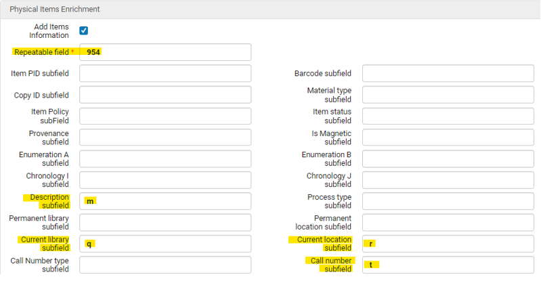Focus the Process type subfield input
Viewport: 541px width, 281px height.
coord(448,201)
